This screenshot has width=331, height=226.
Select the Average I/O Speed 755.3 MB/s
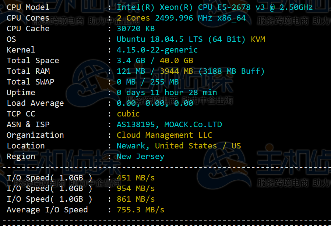tap(140, 210)
